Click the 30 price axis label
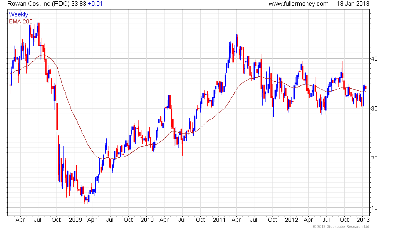 pyautogui.click(x=374, y=108)
